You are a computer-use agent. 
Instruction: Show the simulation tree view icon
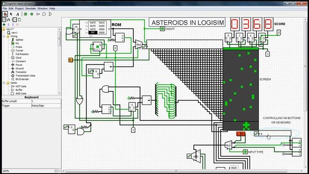(9, 19)
